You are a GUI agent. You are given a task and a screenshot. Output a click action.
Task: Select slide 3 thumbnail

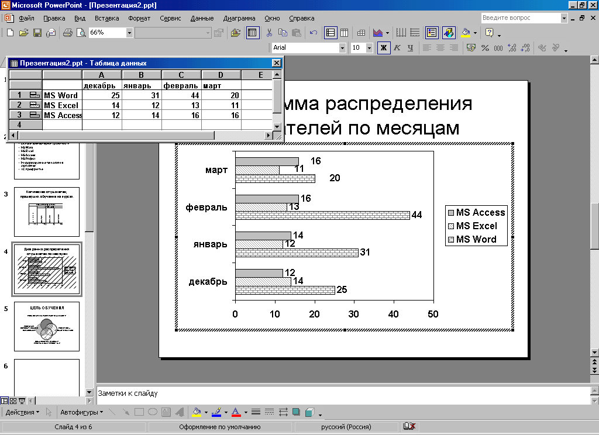47,212
